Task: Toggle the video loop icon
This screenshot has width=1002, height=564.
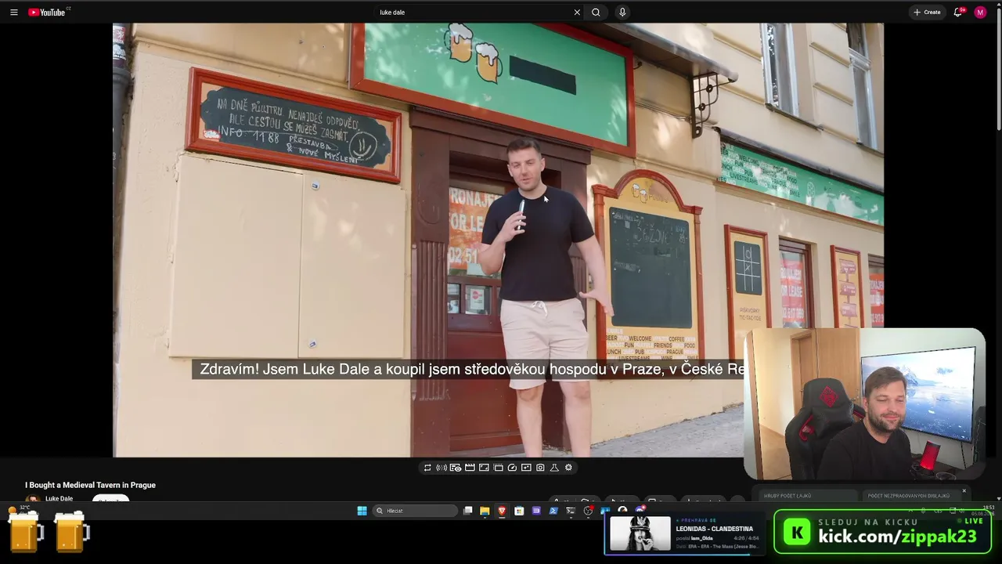Action: click(x=427, y=468)
